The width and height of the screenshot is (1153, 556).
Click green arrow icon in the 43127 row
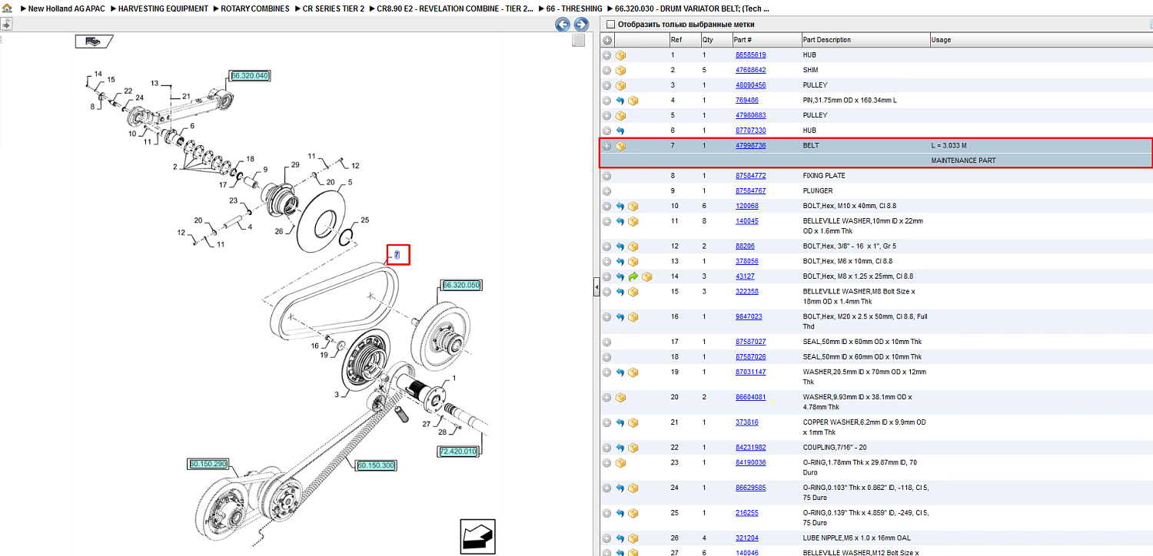633,276
